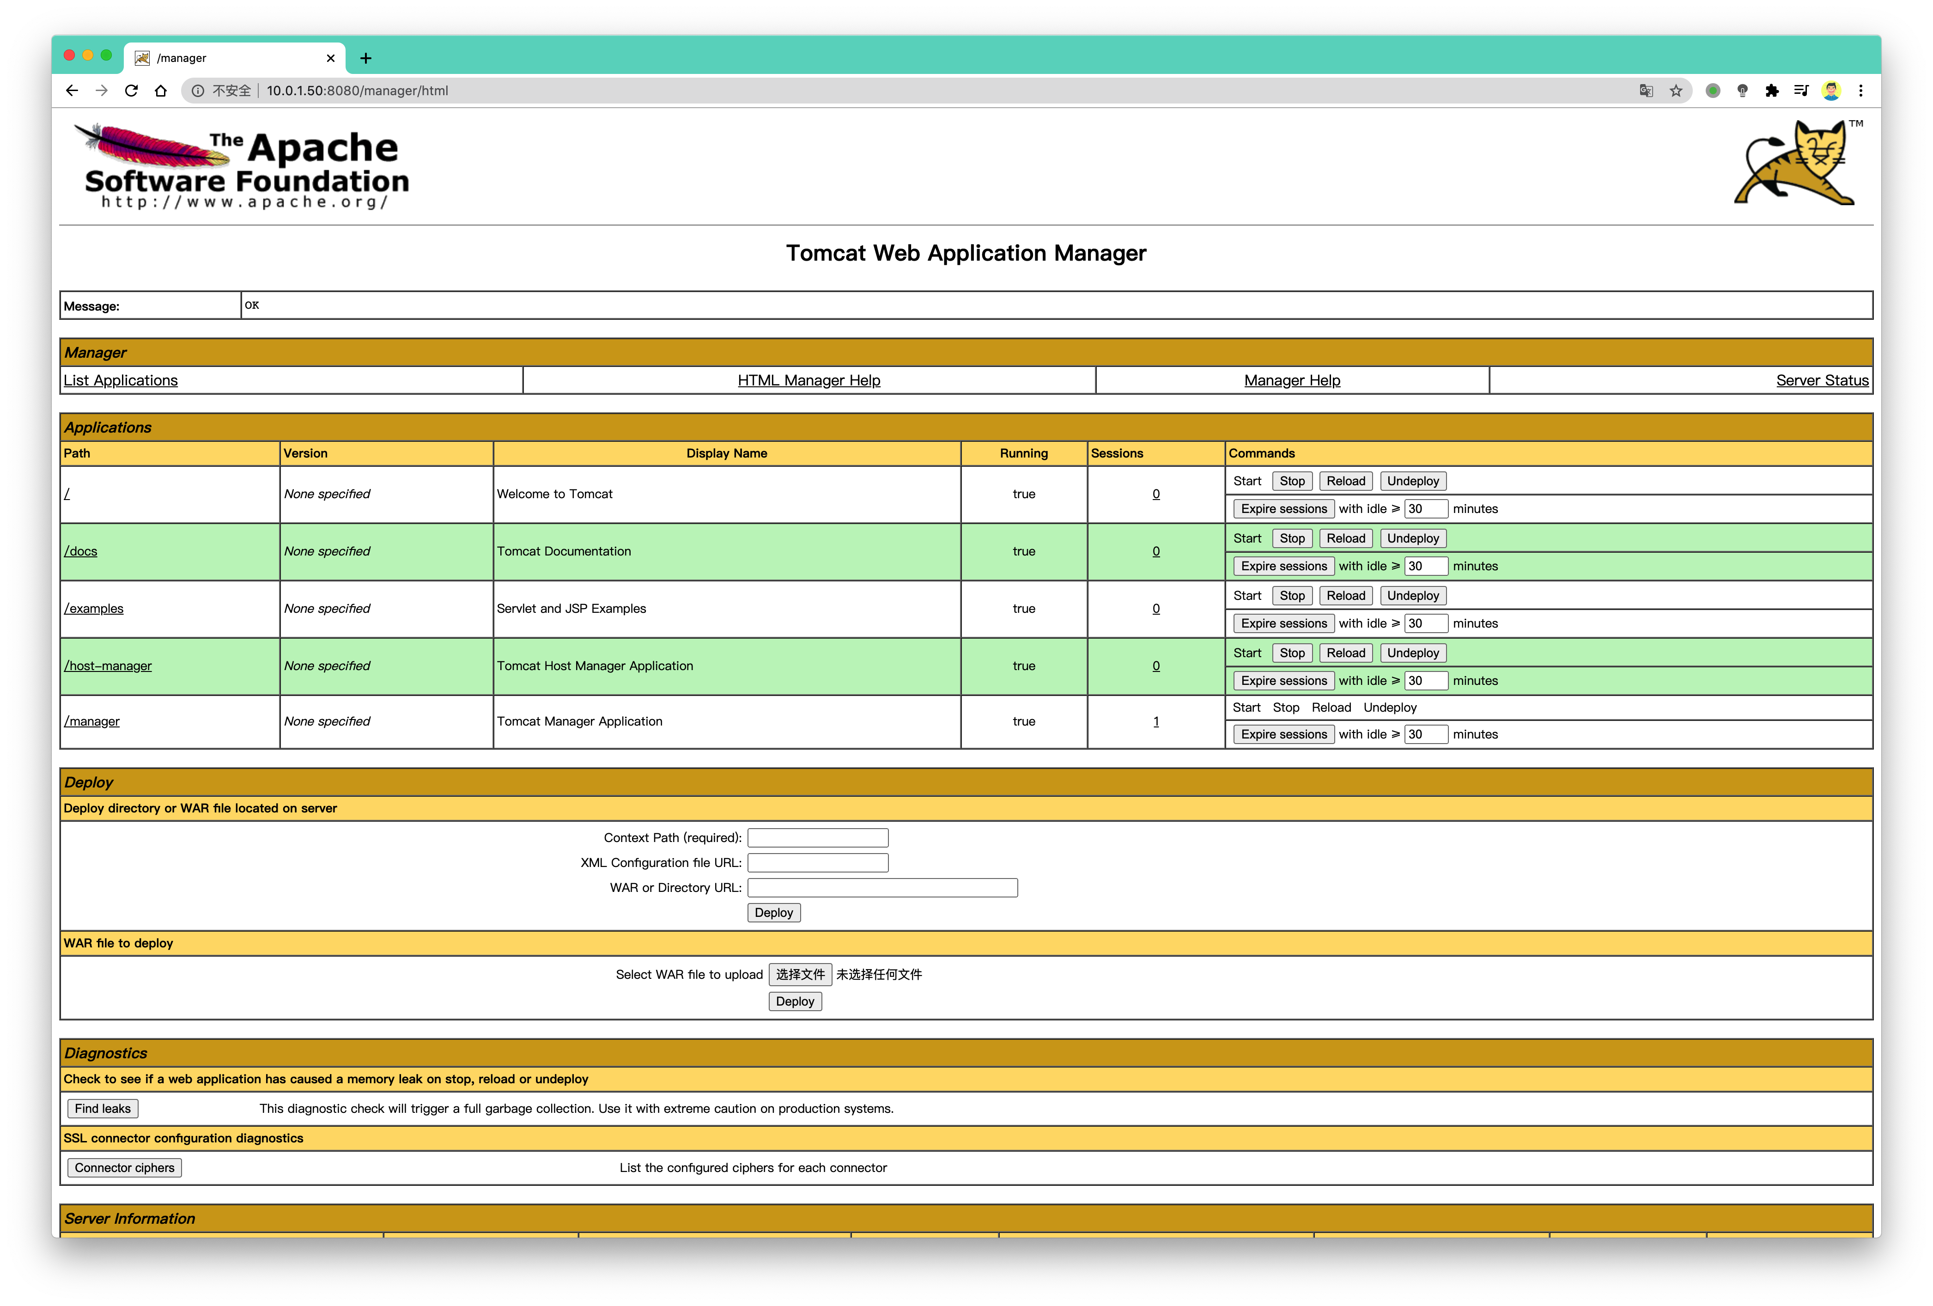Viewport: 1933px width, 1306px height.
Task: Stop the Tomcat Host Manager Application
Action: coord(1292,653)
